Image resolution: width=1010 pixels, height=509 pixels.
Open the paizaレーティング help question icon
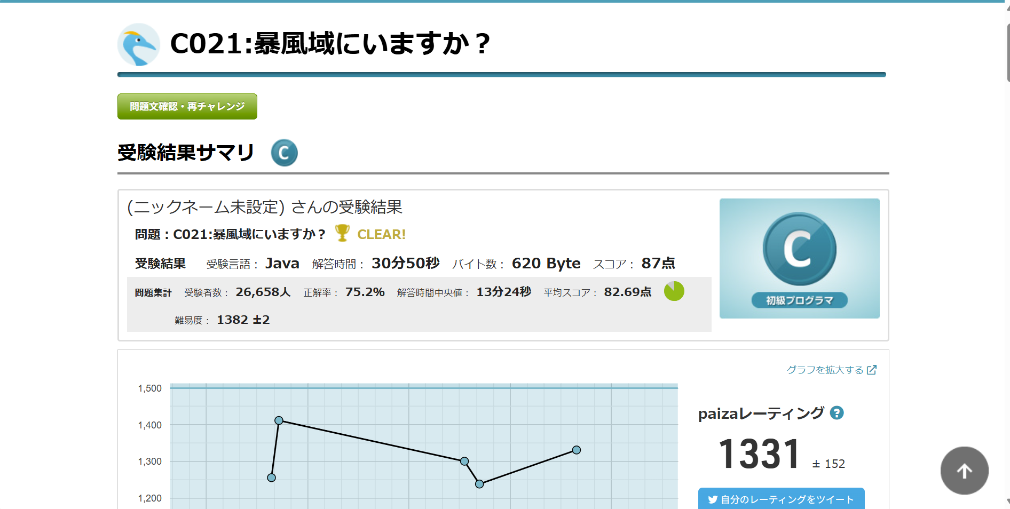(837, 413)
